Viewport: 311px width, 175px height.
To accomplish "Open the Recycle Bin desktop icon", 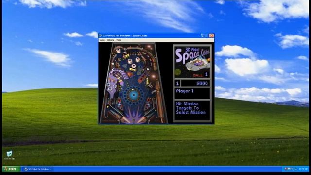I will tap(9, 155).
